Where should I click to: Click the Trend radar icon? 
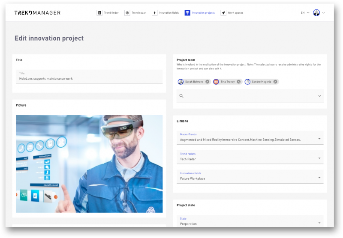click(127, 13)
